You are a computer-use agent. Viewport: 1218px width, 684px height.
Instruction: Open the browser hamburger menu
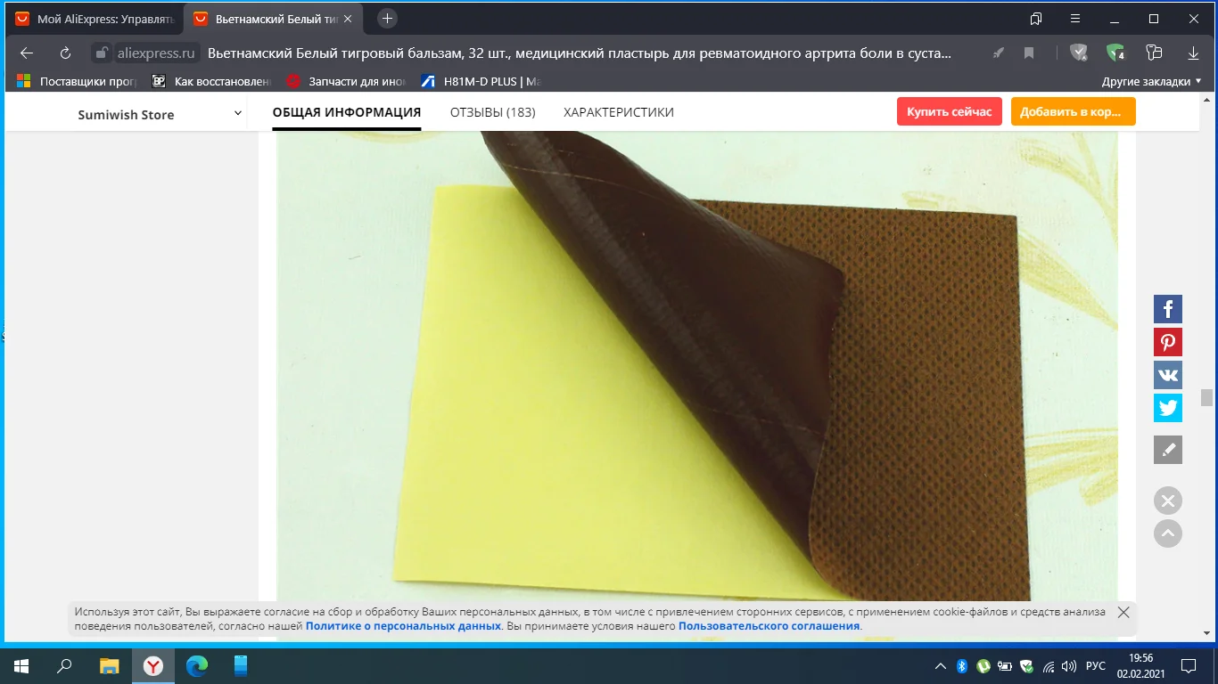click(1075, 19)
